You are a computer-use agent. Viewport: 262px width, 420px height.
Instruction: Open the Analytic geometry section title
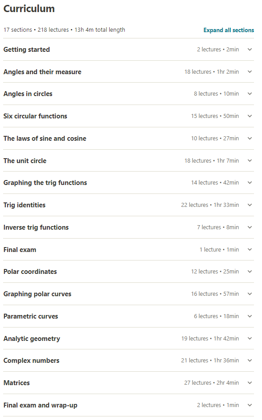pyautogui.click(x=32, y=339)
